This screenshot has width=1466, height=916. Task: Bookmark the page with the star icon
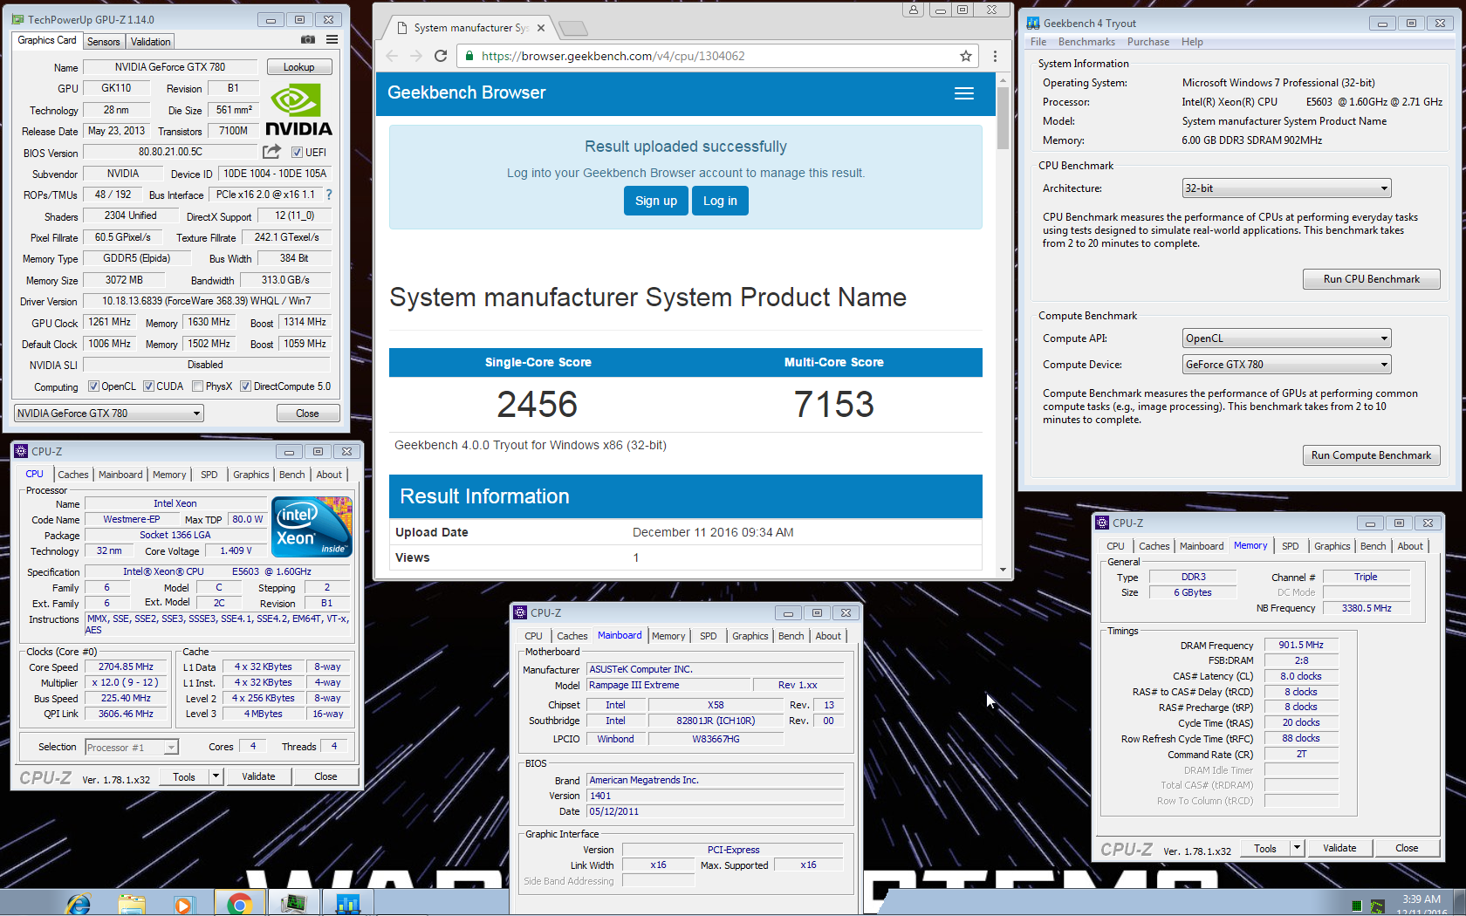pos(965,56)
